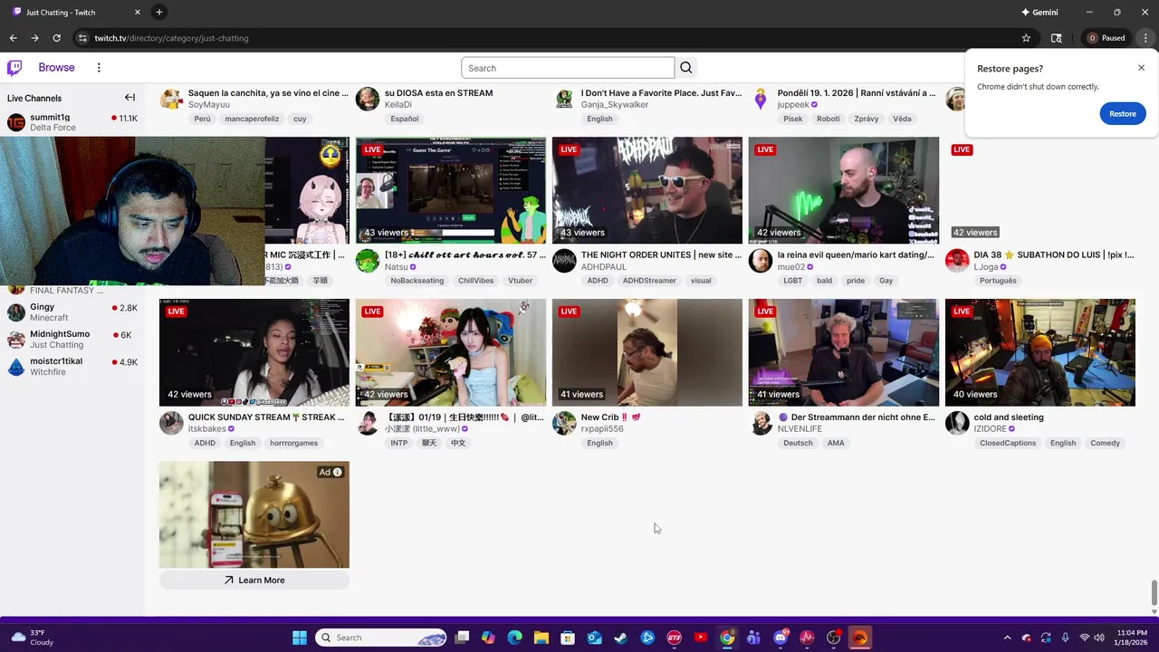Open NLVENLIFE channel avatar
This screenshot has height=652, width=1159.
(761, 423)
